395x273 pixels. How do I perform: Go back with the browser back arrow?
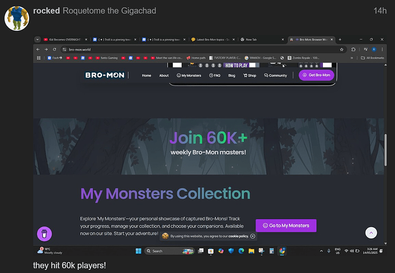(38, 50)
